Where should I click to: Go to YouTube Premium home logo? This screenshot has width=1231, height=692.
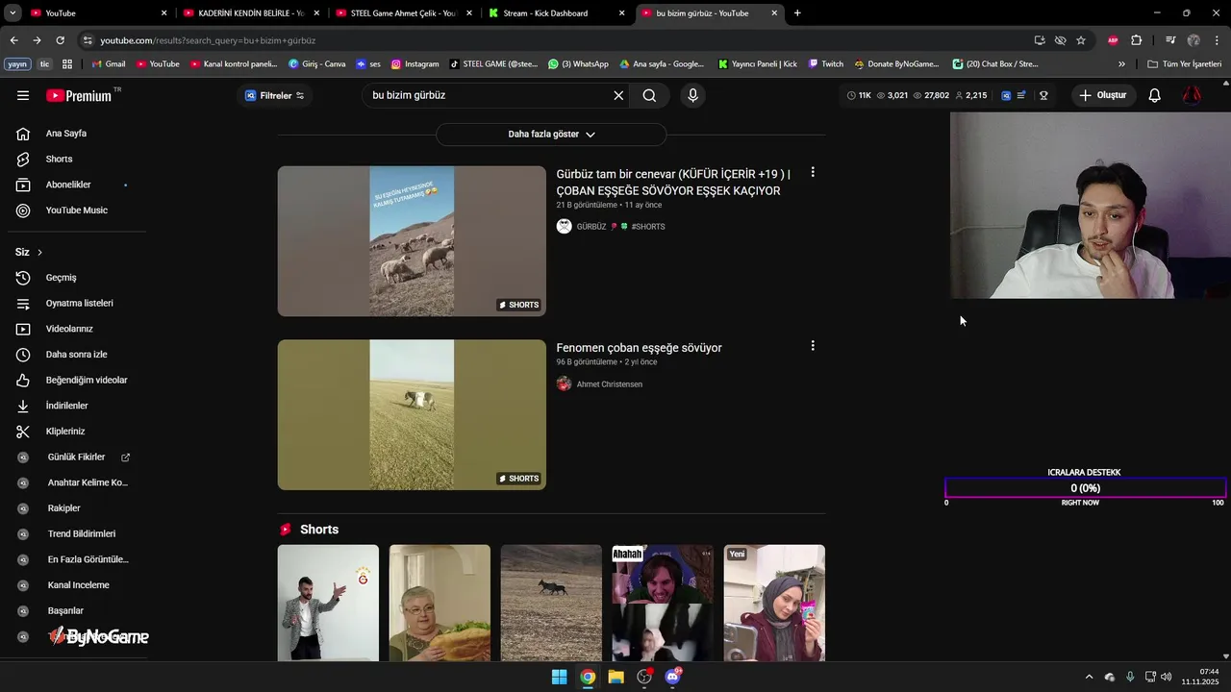(x=81, y=95)
